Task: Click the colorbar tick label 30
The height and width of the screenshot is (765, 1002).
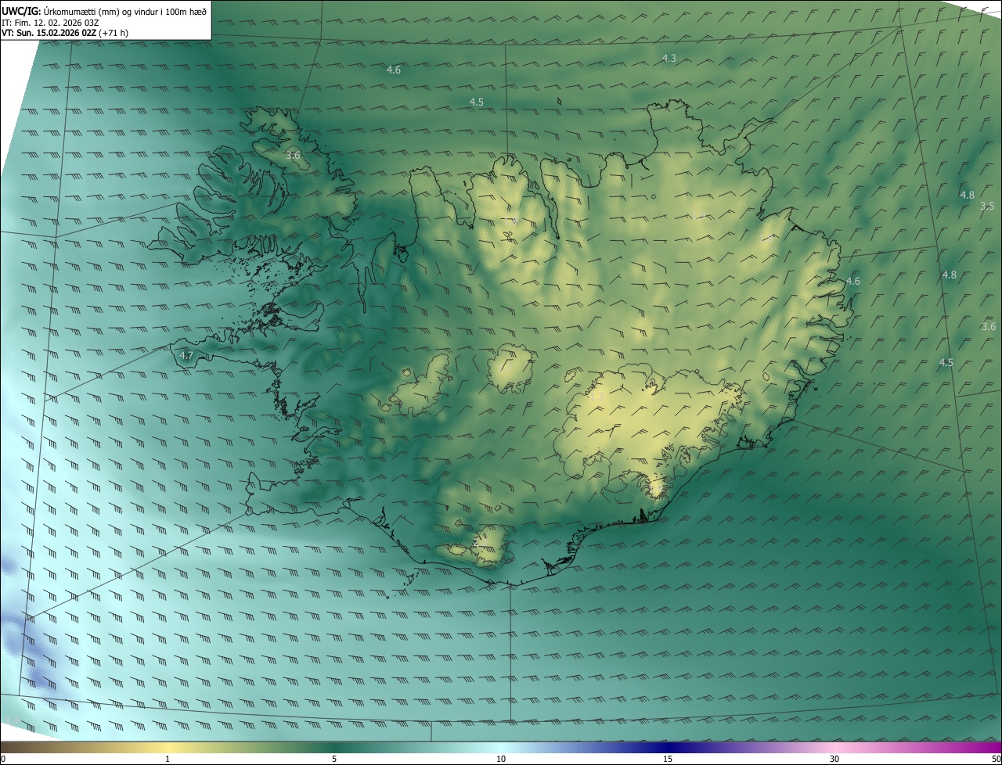Action: pos(834,759)
